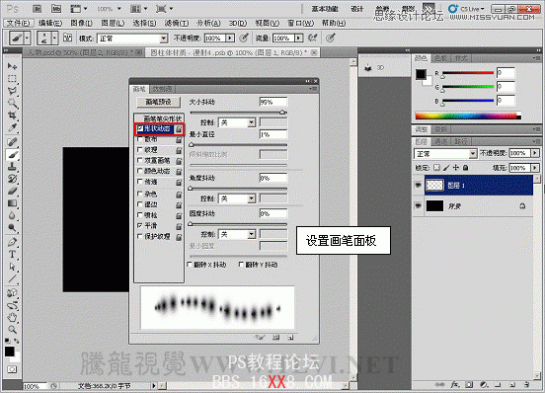Image resolution: width=545 pixels, height=393 pixels.
Task: Open the 滤镜(T) menu
Action: coord(177,23)
